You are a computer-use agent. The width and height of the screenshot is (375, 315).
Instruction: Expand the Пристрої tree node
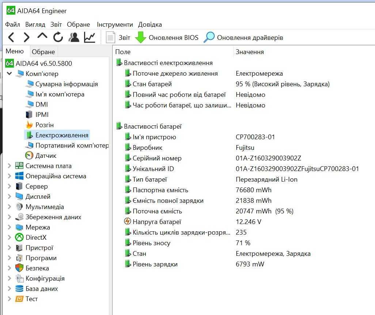(10, 247)
